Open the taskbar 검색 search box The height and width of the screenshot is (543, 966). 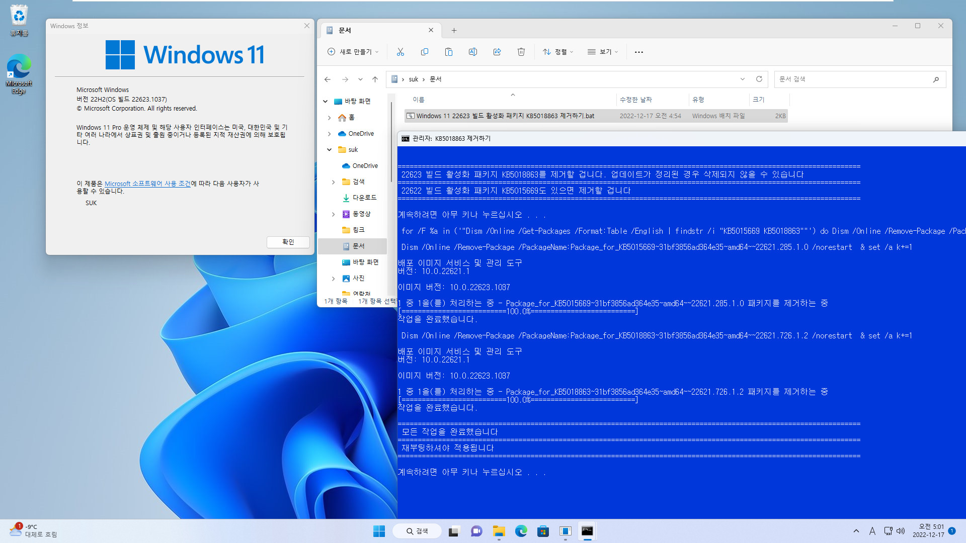(x=417, y=531)
